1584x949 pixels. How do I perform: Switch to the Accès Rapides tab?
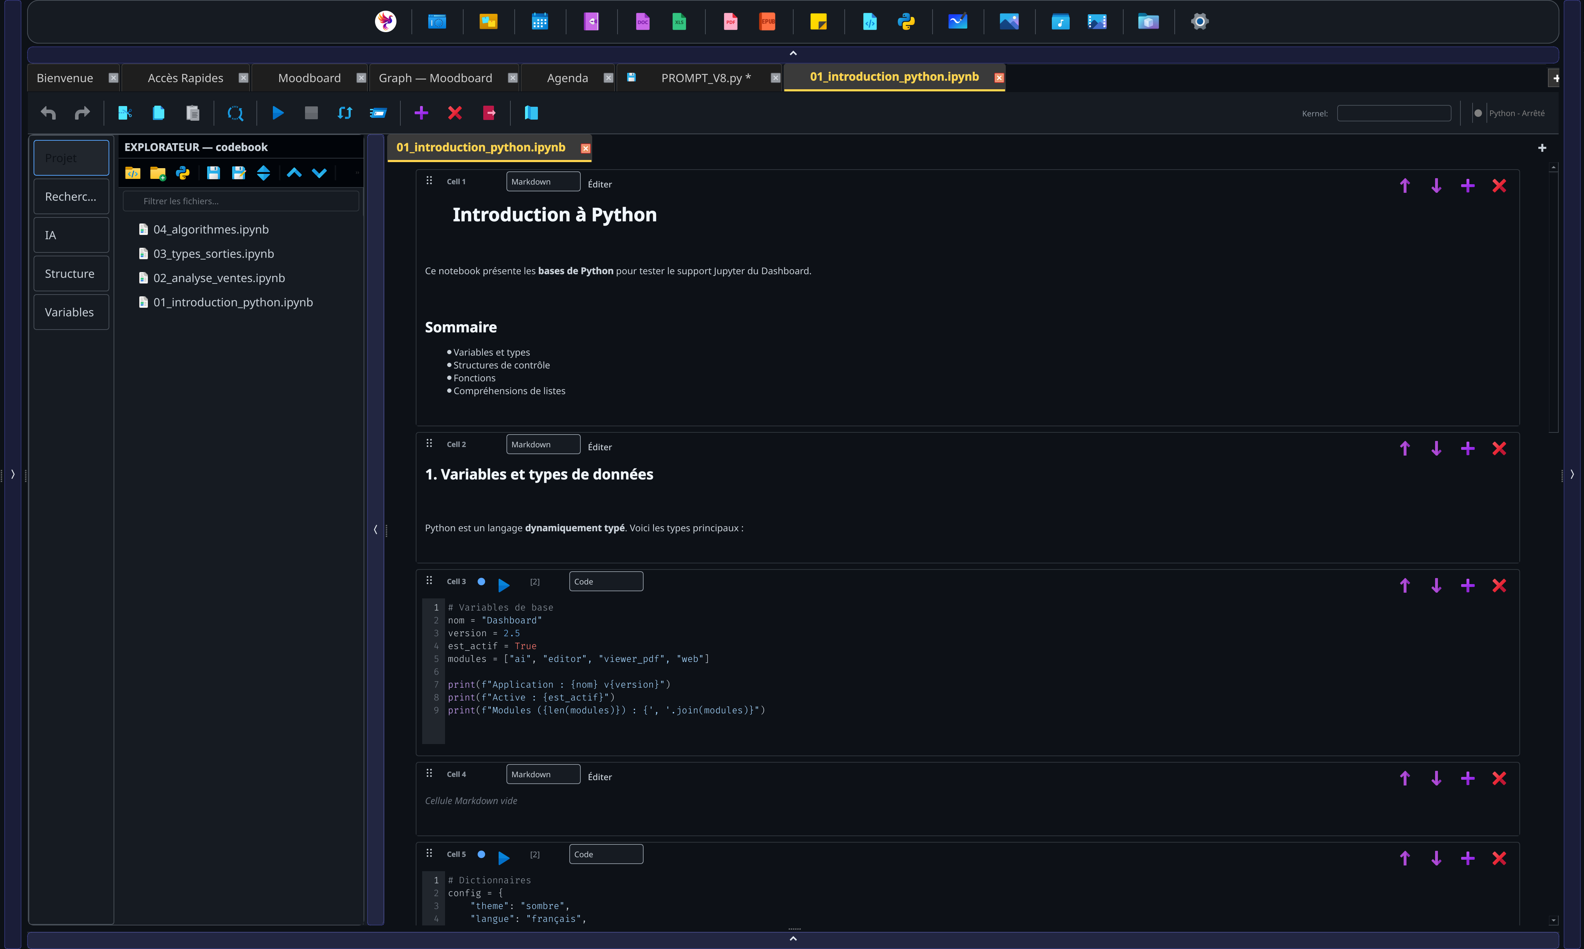(185, 78)
